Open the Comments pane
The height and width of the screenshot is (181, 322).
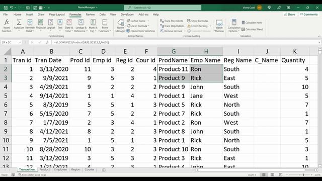pyautogui.click(x=309, y=15)
